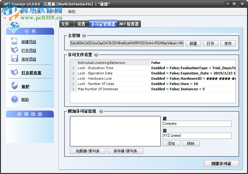Click the 加载键/值列表 button

(88, 151)
